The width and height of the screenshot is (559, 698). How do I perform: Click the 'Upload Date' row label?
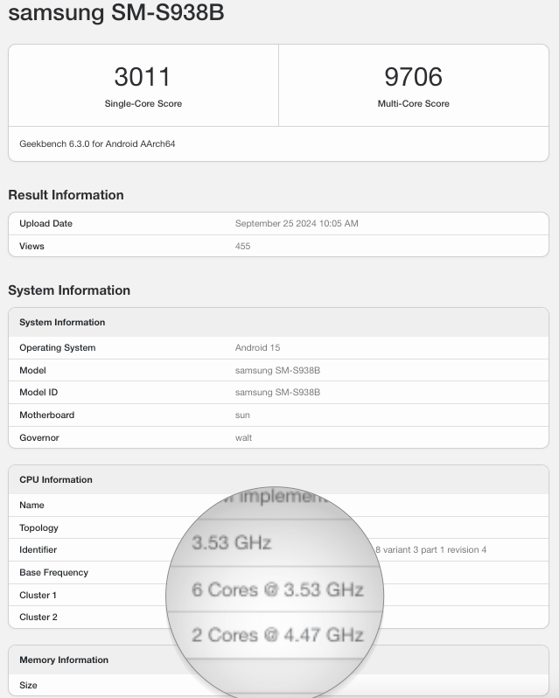pos(45,223)
